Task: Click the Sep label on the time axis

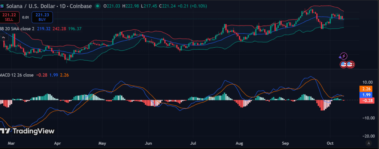Action: (286, 142)
